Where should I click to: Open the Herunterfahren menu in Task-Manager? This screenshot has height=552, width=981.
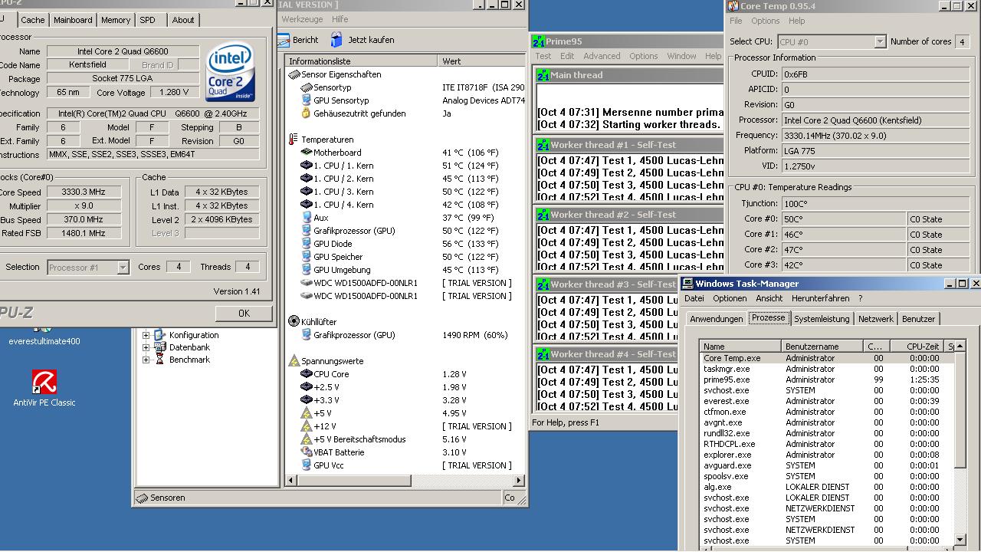tap(821, 298)
